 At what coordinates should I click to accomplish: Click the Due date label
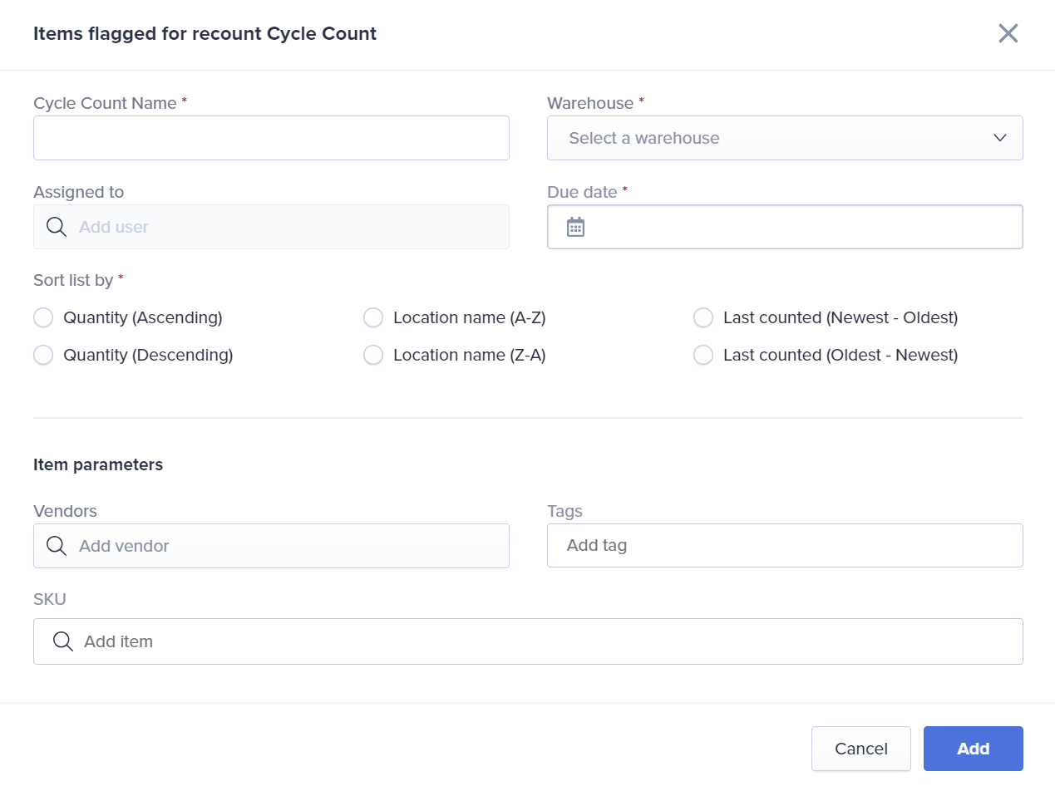[582, 192]
